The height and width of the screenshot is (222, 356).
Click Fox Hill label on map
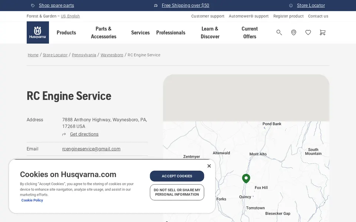tap(261, 188)
